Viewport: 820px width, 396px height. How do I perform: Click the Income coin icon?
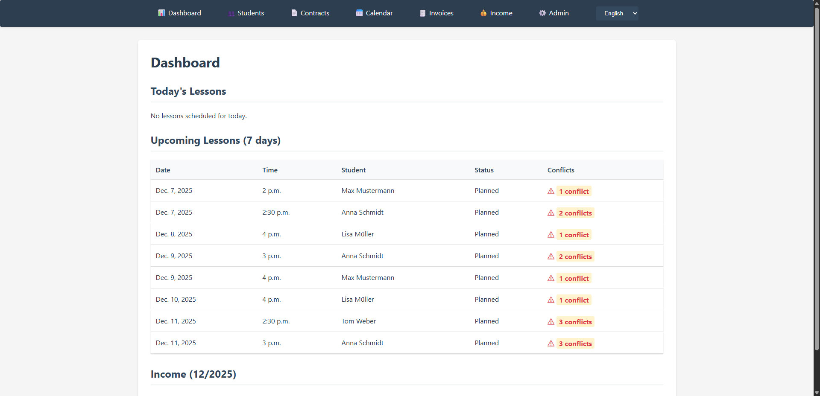[483, 13]
